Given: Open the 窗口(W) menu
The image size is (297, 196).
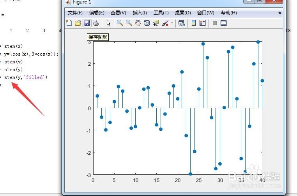Looking at the screenshot, I should point(205,13).
